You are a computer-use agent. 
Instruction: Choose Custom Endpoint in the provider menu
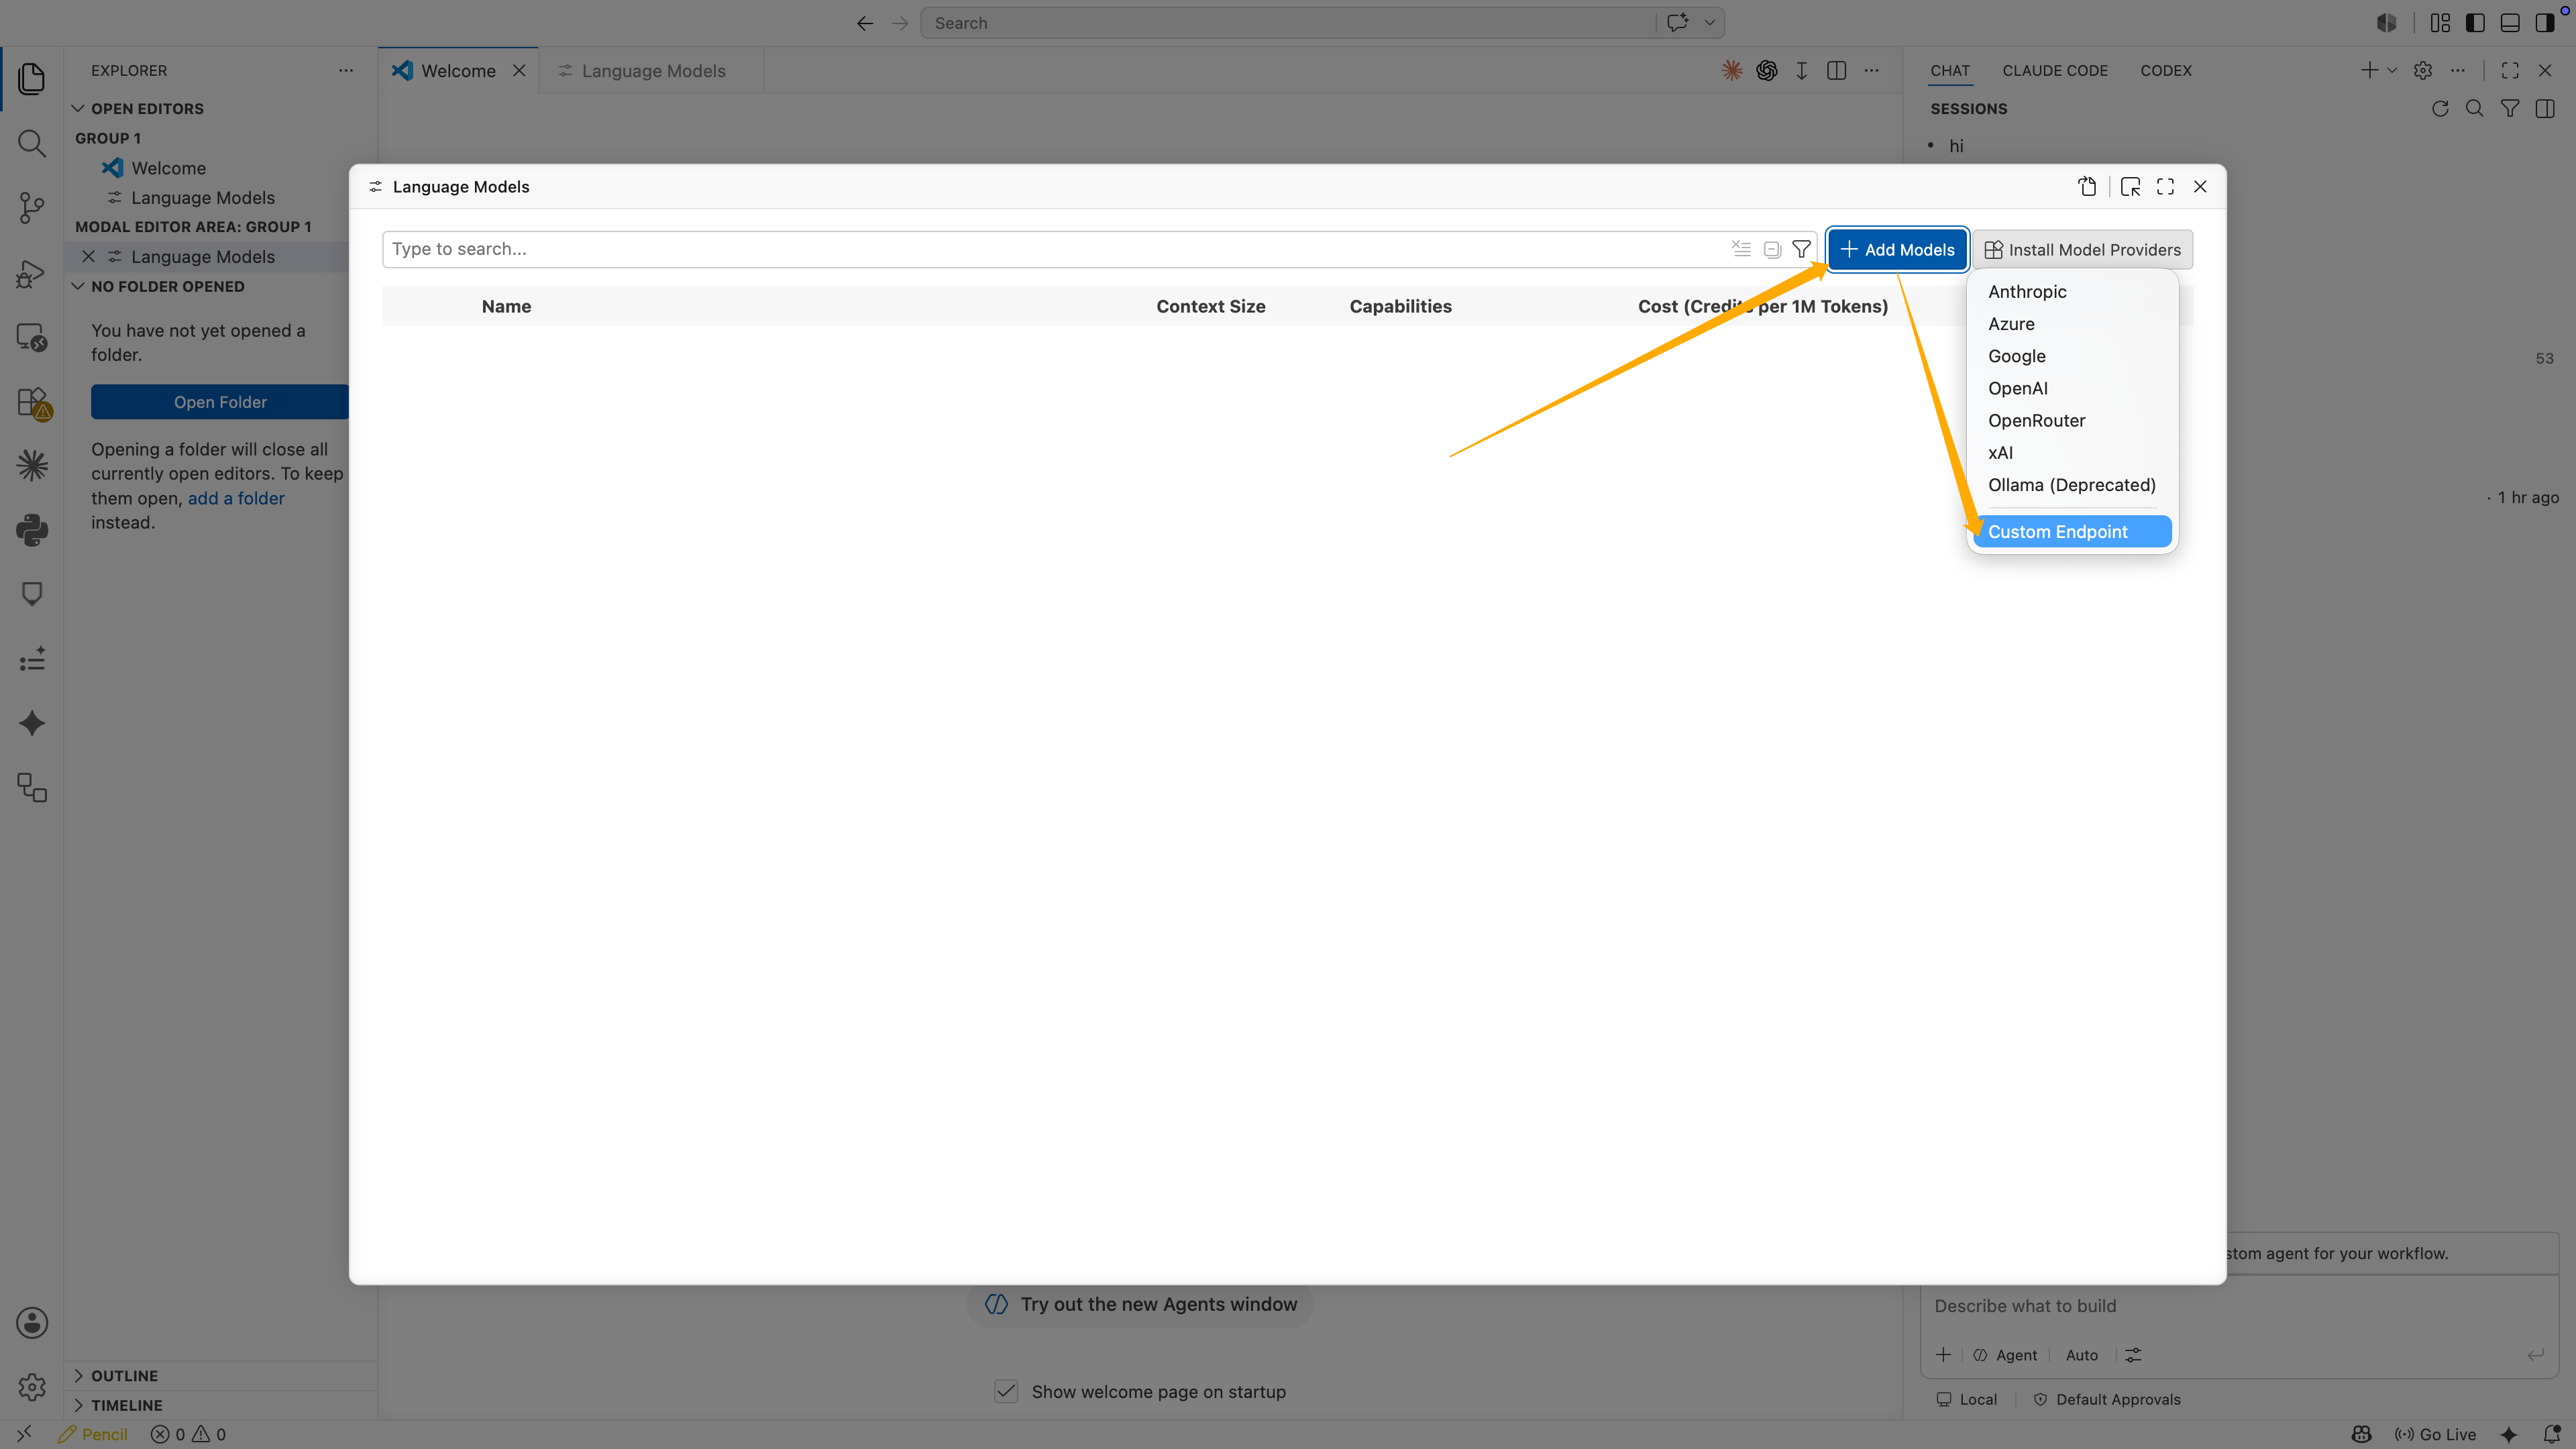[x=2071, y=531]
